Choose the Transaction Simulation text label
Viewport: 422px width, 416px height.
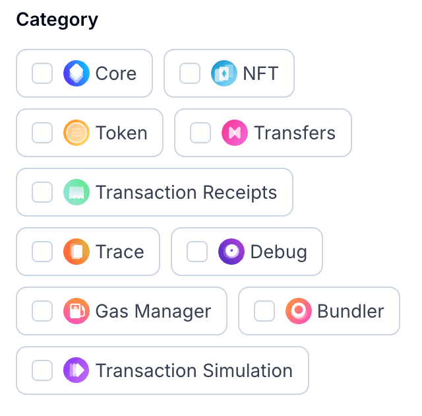(x=194, y=370)
